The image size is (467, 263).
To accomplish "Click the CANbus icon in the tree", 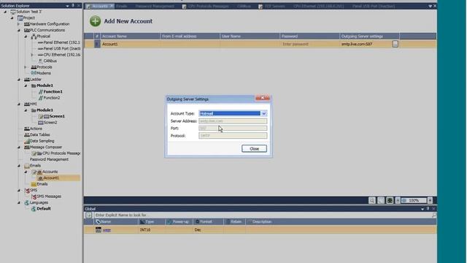I will point(41,61).
